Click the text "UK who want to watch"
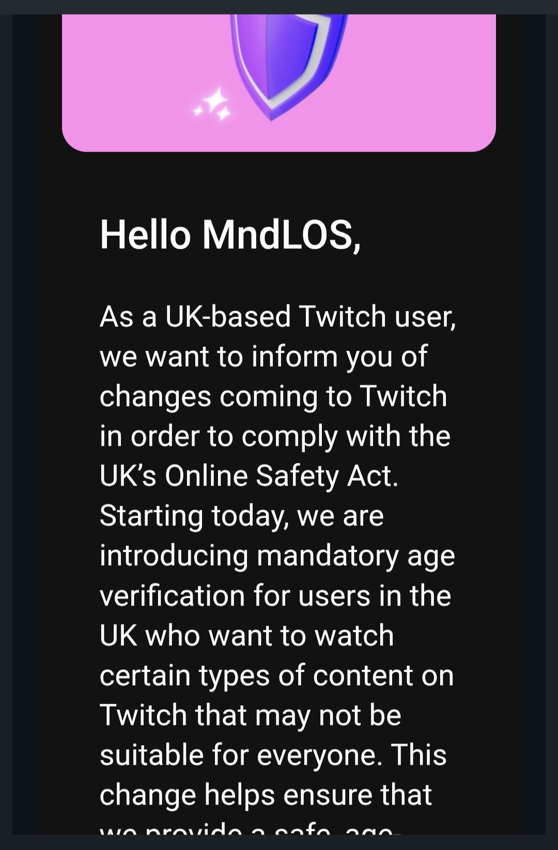Screen dimensions: 558x850 (246, 635)
